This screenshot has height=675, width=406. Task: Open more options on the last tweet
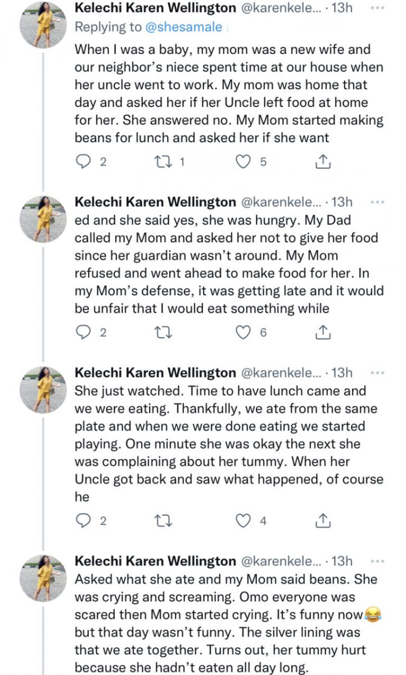pyautogui.click(x=378, y=561)
